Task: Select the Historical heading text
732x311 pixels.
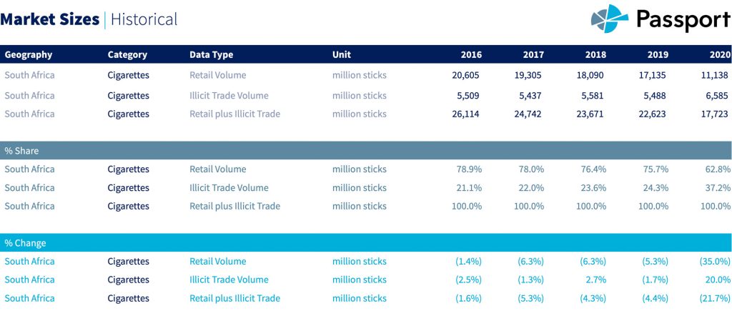Action: pyautogui.click(x=144, y=19)
